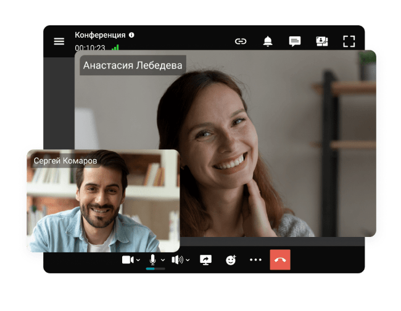Viewport: 401px width, 311px height.
Task: Click the microphone level bar
Action: click(155, 269)
